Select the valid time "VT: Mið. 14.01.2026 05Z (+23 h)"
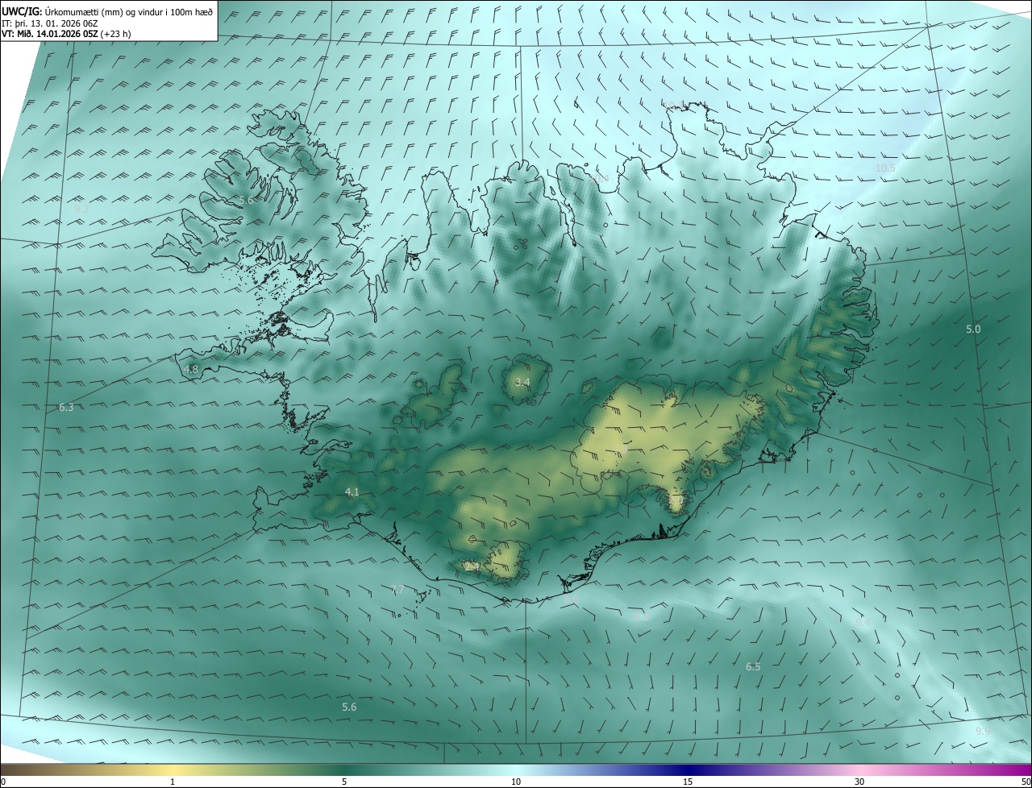Screen dimensions: 1032x788 (66, 34)
